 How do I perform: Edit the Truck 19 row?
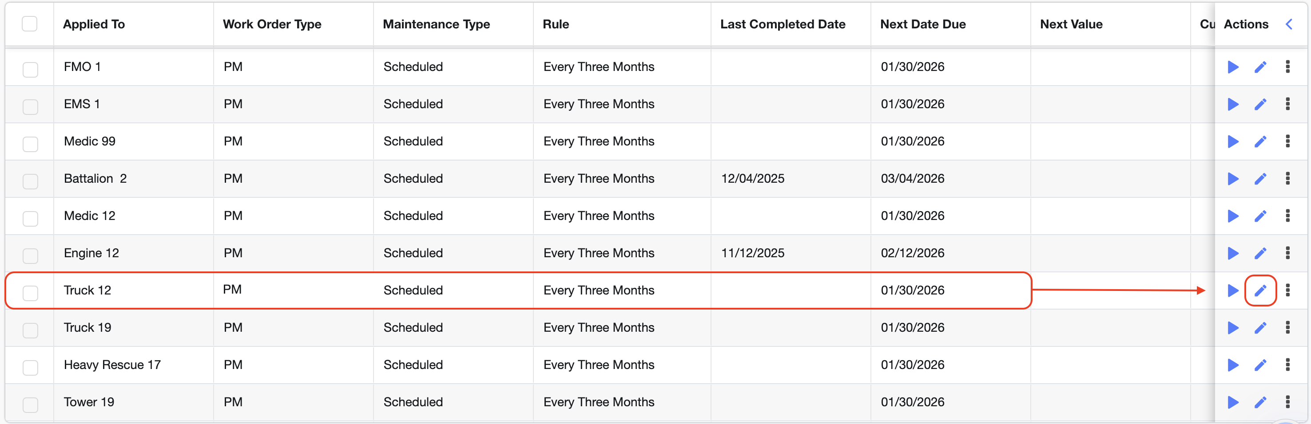coord(1260,328)
